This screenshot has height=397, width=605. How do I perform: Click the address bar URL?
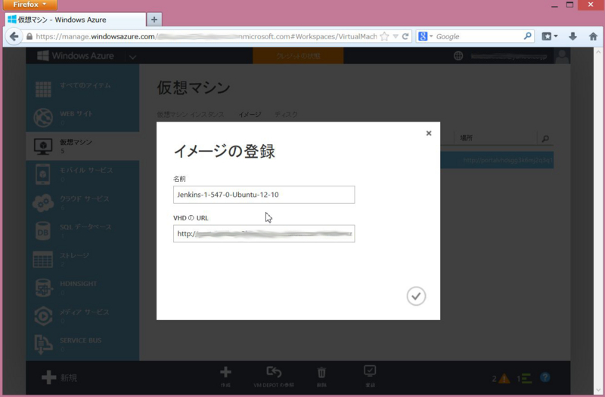click(x=206, y=36)
